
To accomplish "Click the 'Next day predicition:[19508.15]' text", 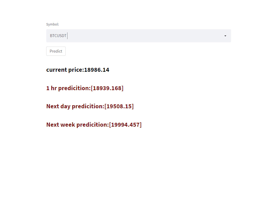I will [90, 106].
